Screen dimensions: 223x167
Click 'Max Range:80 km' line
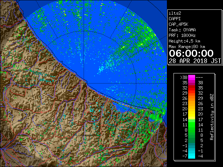tap(187, 47)
